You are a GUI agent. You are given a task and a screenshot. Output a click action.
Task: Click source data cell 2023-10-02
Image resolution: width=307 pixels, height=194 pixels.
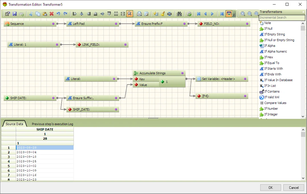tap(45, 166)
